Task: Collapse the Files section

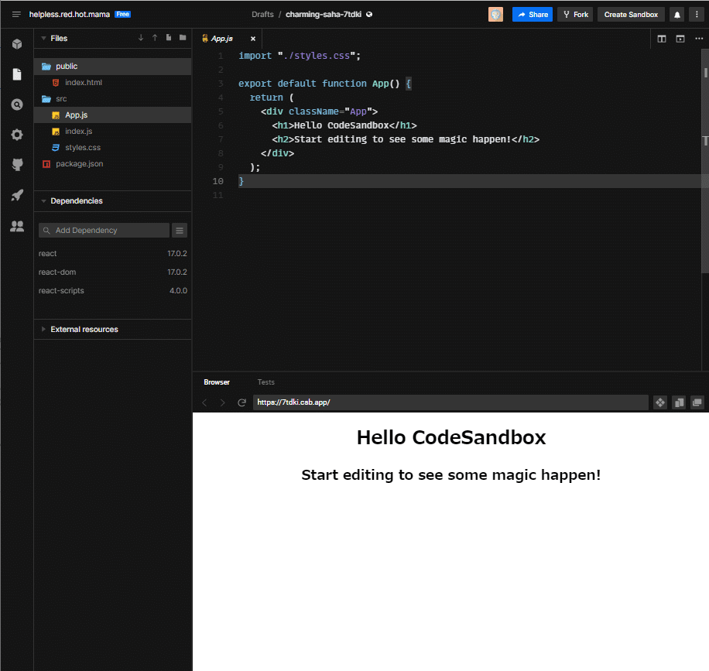Action: pyautogui.click(x=43, y=39)
